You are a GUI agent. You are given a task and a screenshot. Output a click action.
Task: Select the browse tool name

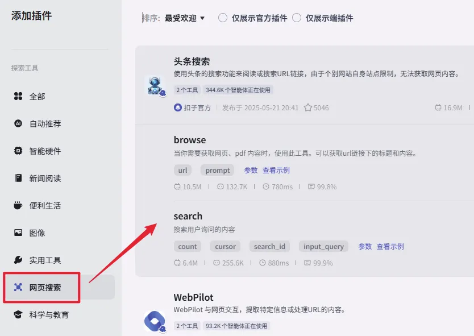189,140
